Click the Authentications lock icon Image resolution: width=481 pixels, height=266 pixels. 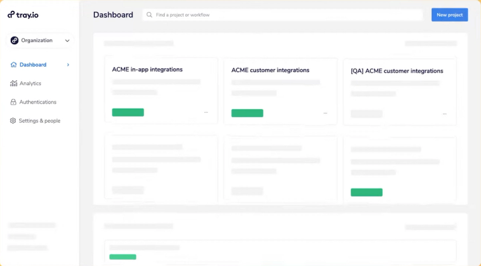point(13,102)
